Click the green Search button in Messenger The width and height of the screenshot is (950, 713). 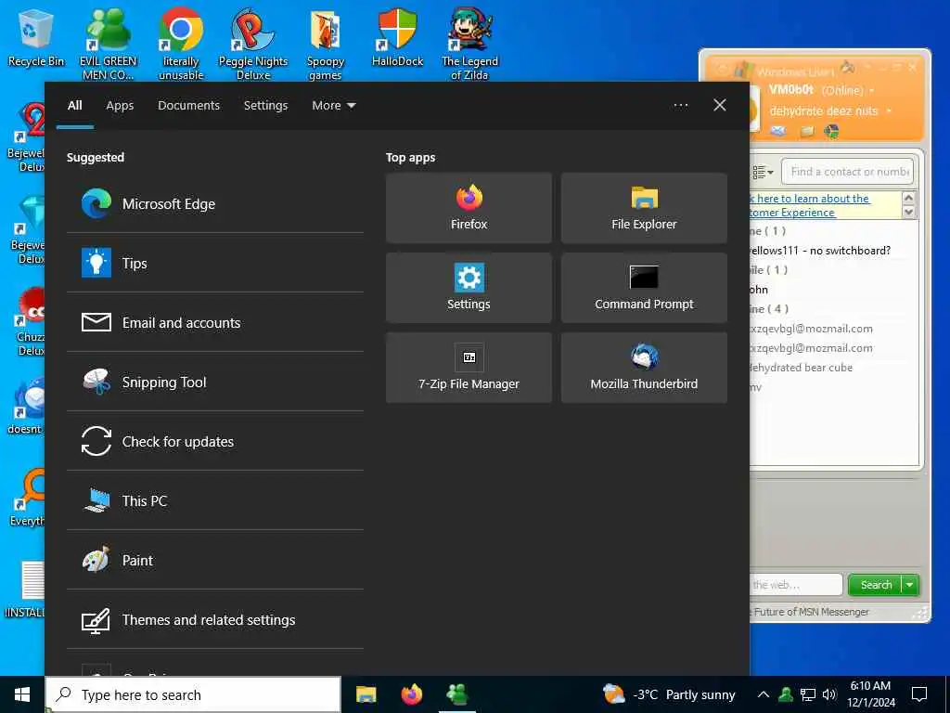pos(876,585)
